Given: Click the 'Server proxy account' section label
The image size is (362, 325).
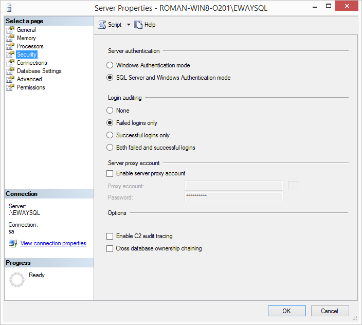Looking at the screenshot, I should tap(134, 163).
